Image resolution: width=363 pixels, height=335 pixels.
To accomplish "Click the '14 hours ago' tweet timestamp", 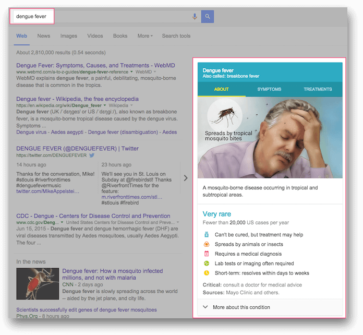I will pyautogui.click(x=31, y=165).
